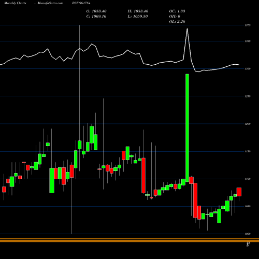Viewport: 259px width, 259px height.
Task: Click the tallest green candlestick body
Action: coord(187,128)
